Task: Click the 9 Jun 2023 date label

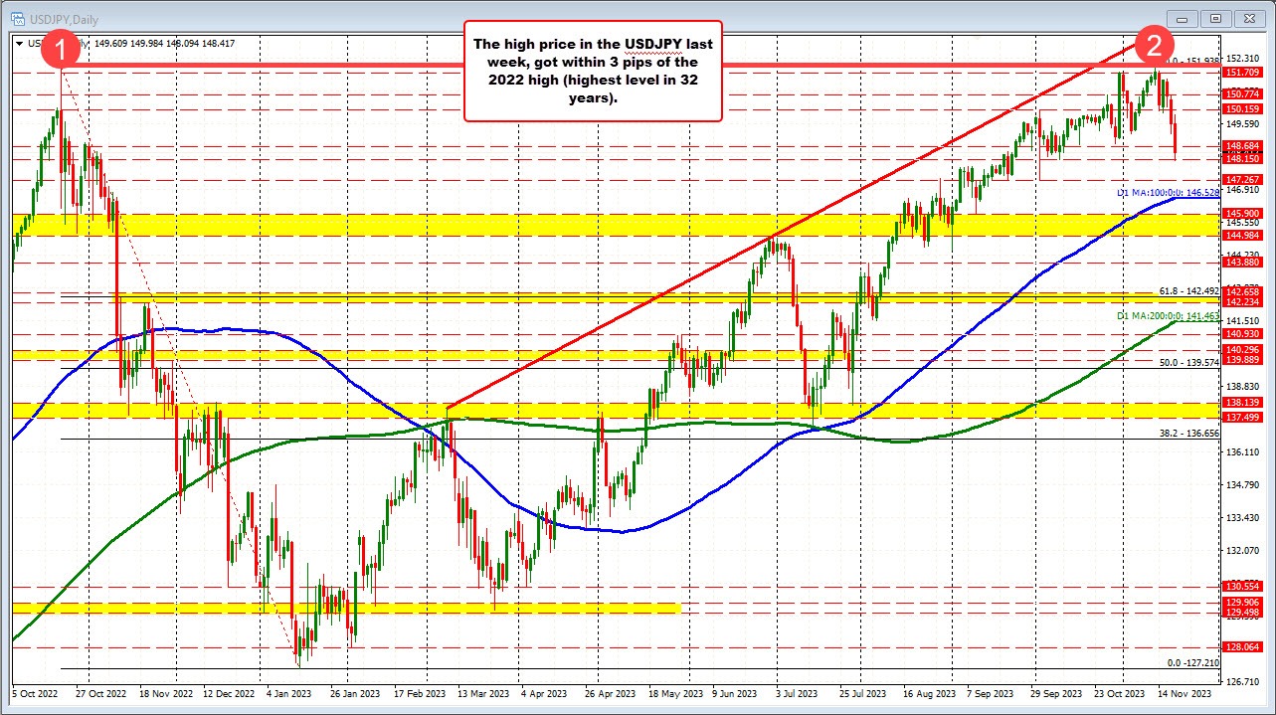Action: (x=735, y=695)
